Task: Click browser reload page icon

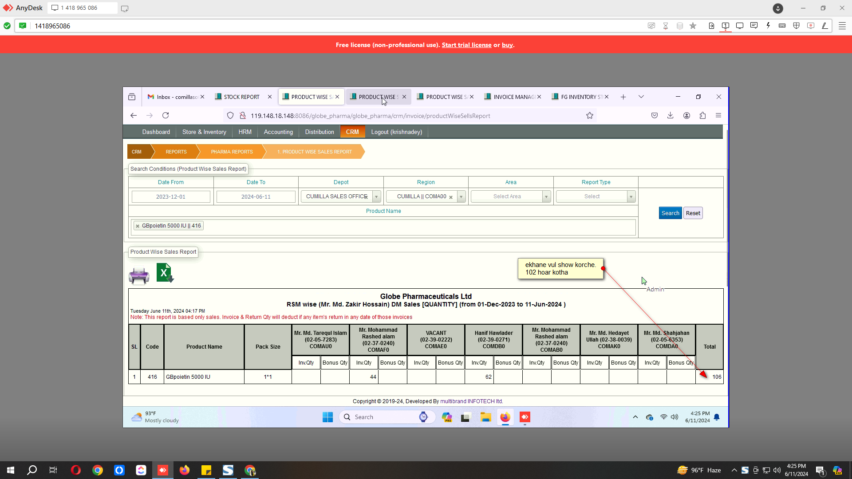Action: [x=166, y=116]
